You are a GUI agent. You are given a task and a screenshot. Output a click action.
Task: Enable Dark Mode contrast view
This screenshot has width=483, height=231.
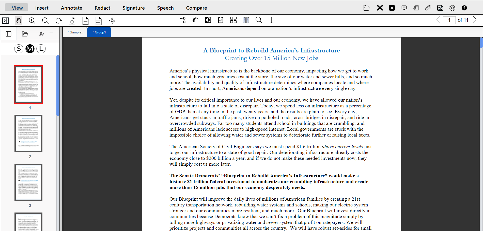(208, 20)
